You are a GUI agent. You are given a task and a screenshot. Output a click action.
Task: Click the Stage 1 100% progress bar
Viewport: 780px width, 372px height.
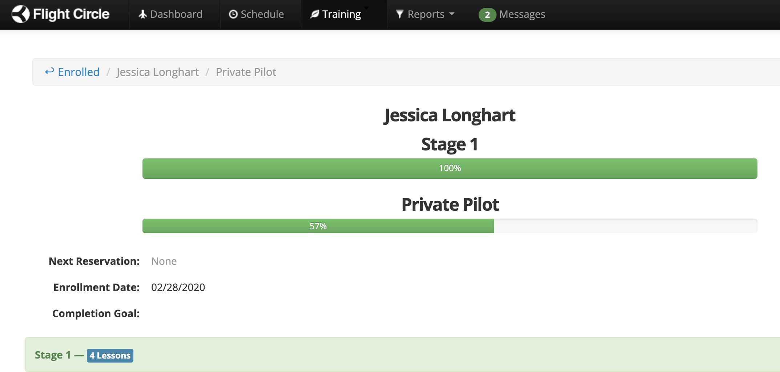[450, 168]
